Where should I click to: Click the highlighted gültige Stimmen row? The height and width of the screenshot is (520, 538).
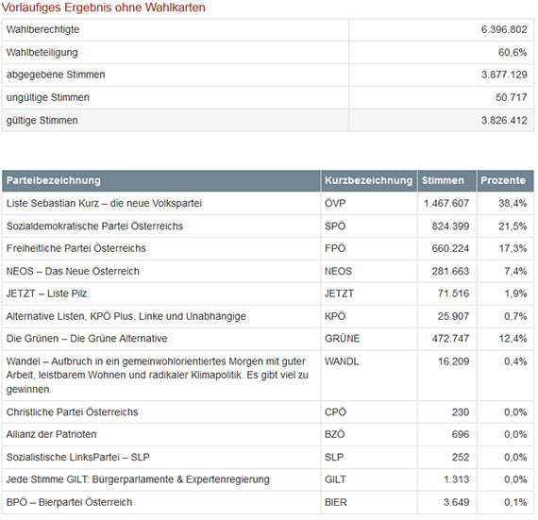[268, 120]
